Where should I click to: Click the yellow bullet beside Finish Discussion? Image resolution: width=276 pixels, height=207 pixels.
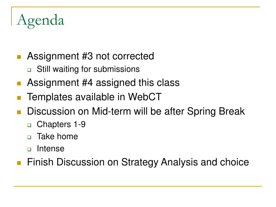(x=19, y=163)
